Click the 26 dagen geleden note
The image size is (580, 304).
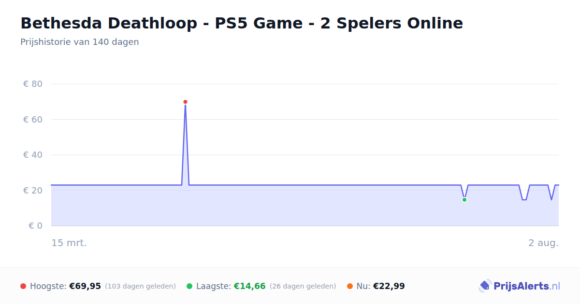[303, 286]
